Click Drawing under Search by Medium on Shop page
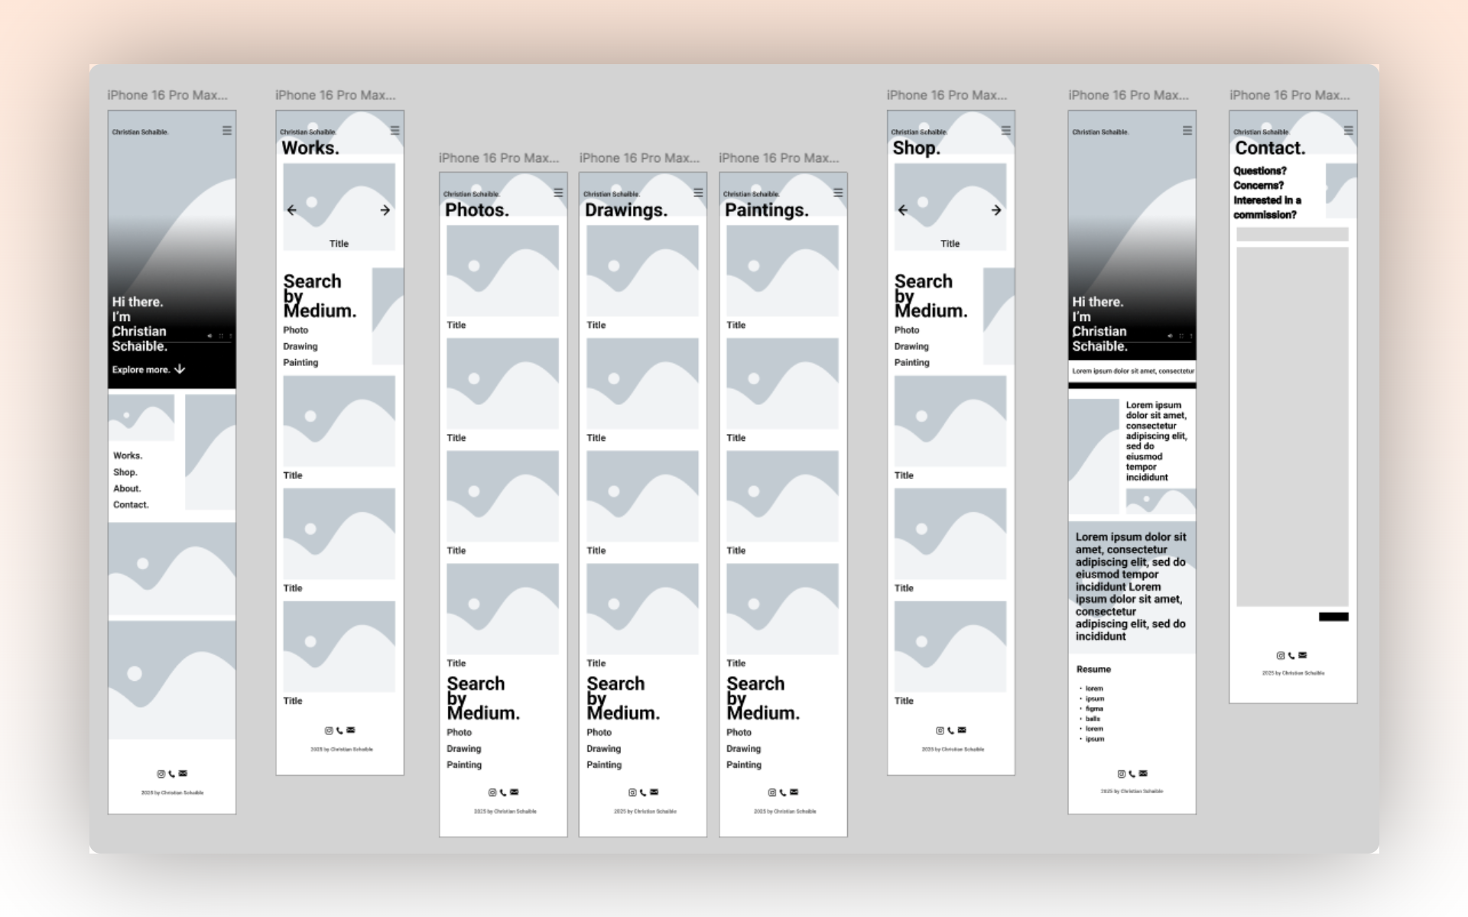Viewport: 1468px width, 917px height. [911, 346]
